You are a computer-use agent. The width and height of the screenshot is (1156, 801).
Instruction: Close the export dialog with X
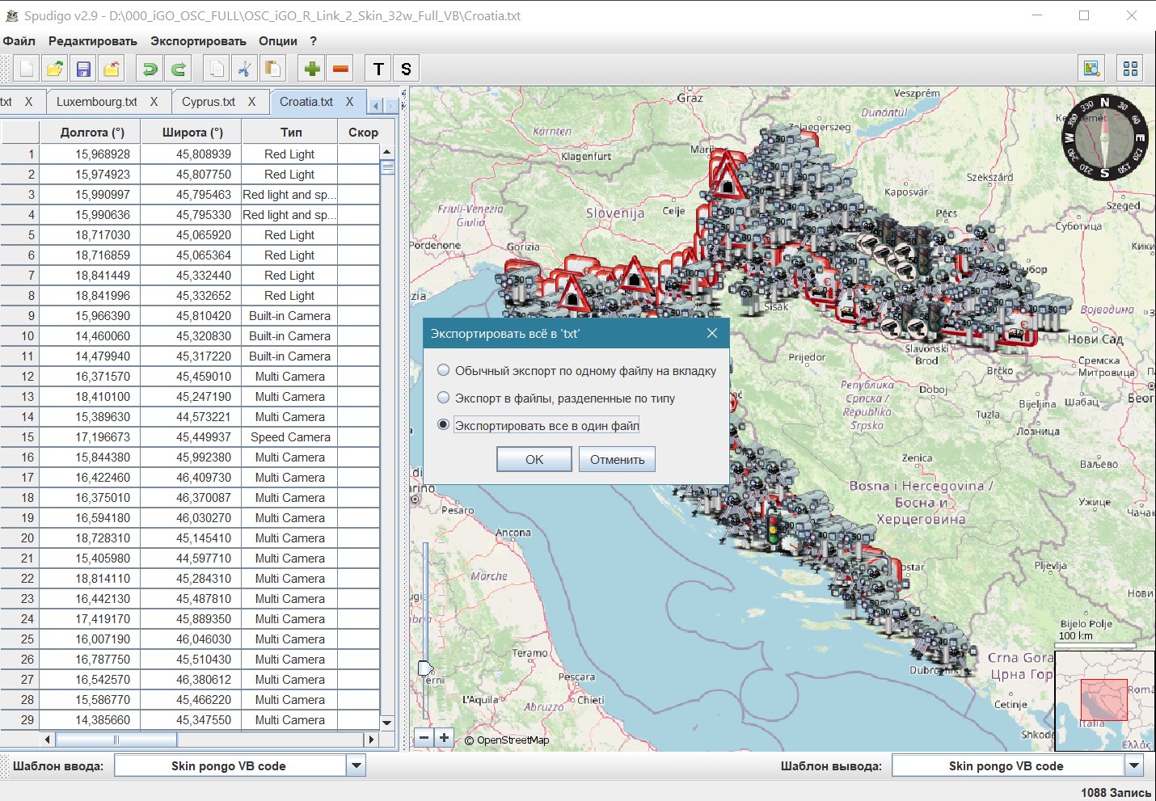pos(712,333)
